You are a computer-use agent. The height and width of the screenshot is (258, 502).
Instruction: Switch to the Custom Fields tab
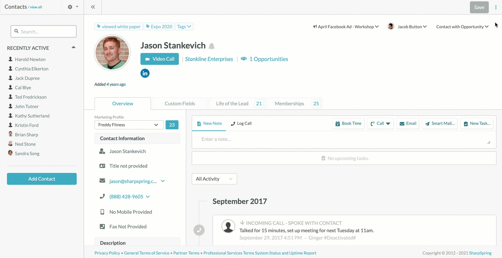(180, 104)
